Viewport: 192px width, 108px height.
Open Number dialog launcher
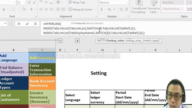pos(128,16)
